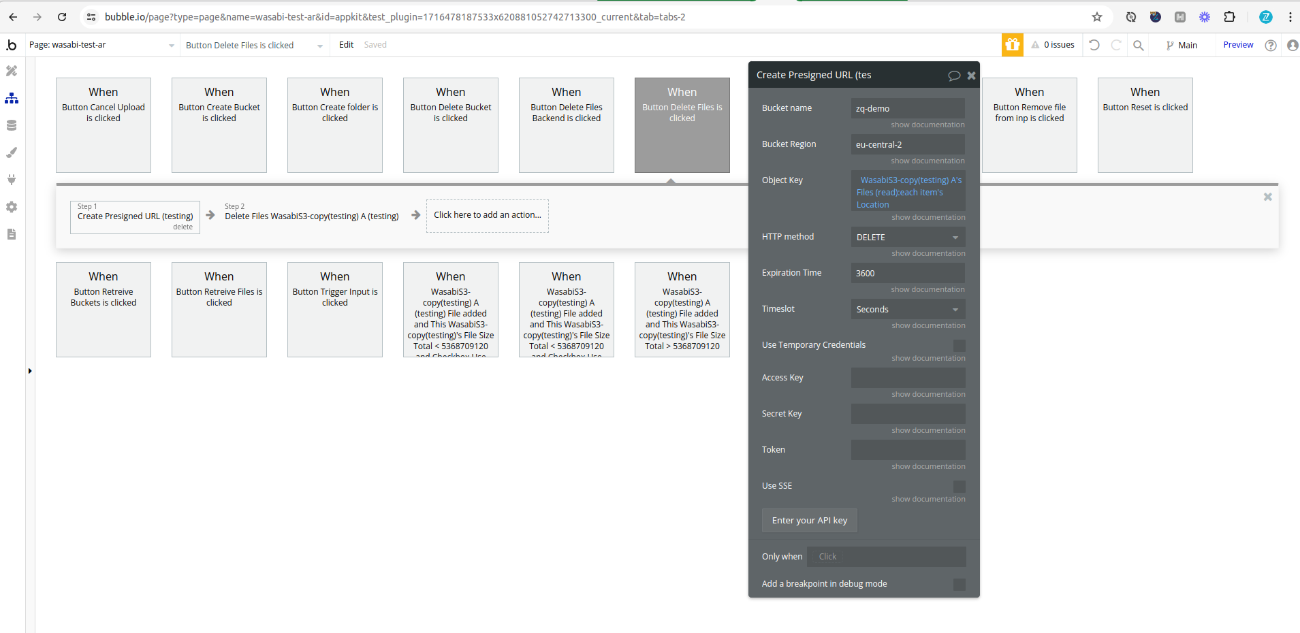Select the Button Delete Bucket event
The height and width of the screenshot is (633, 1300).
tap(451, 125)
